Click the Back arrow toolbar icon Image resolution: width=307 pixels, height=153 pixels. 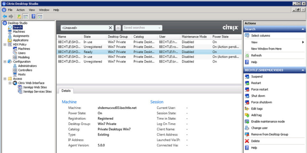click(x=5, y=16)
